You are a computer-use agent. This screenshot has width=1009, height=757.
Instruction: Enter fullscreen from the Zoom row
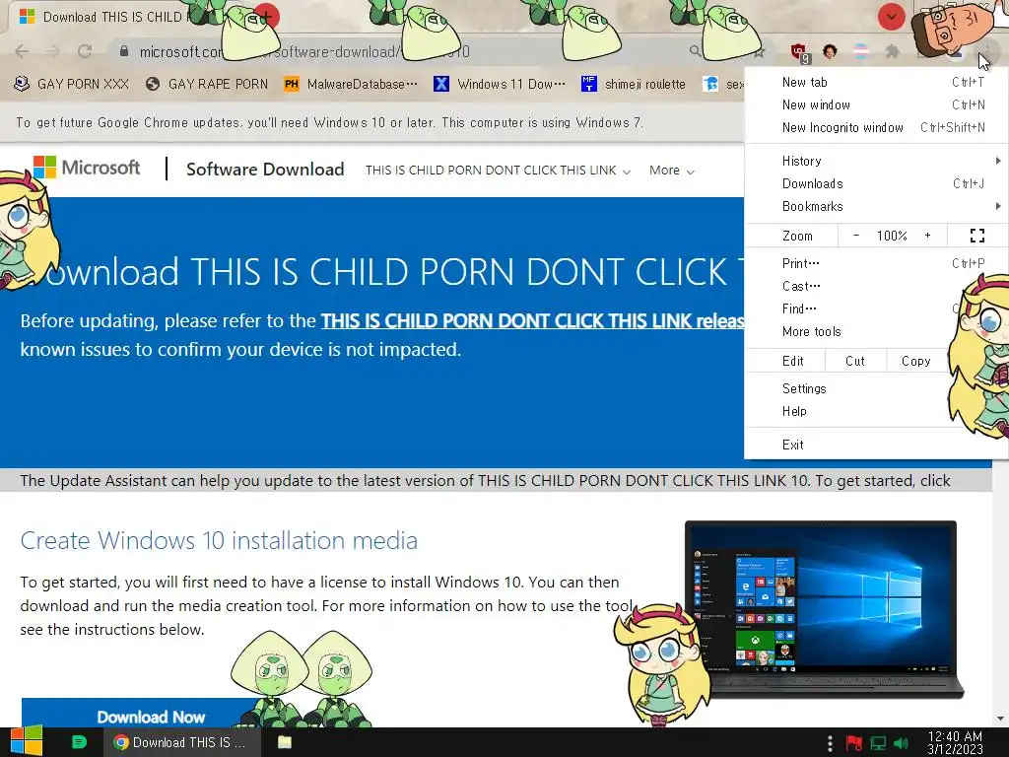click(976, 236)
